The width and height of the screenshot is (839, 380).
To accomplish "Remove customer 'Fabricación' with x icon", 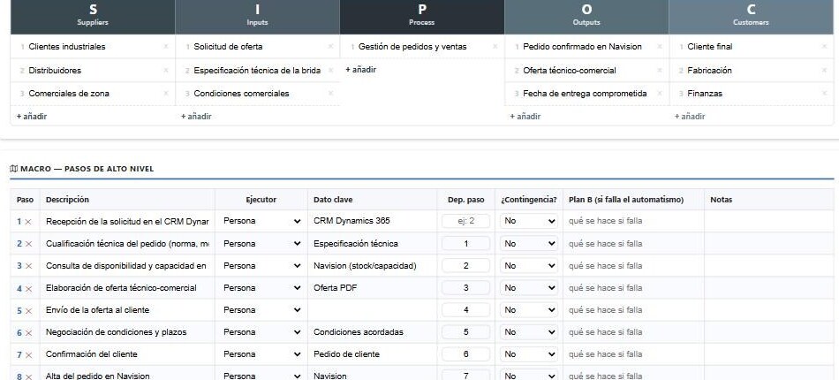I will coord(824,70).
